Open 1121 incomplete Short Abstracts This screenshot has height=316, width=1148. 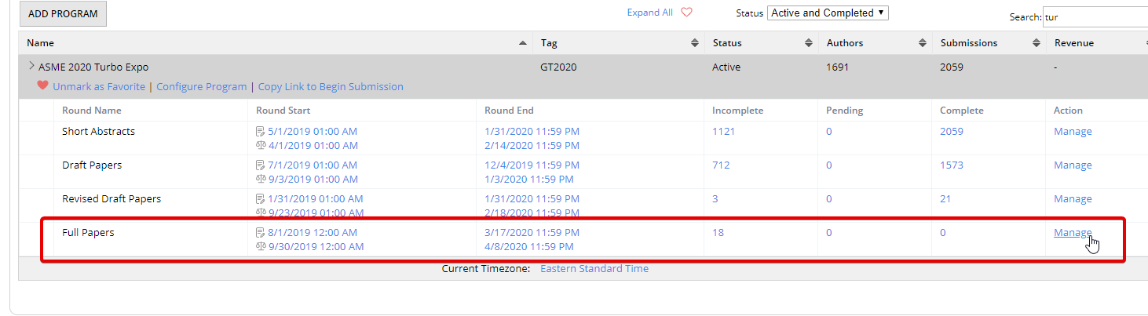[723, 132]
